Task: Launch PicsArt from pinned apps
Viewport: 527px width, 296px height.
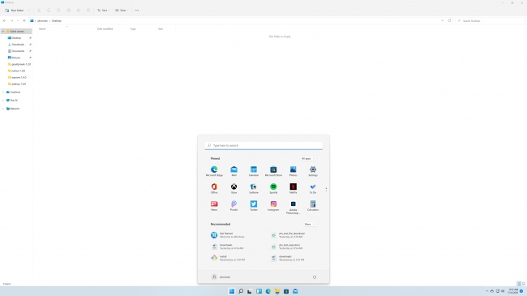Action: (234, 205)
